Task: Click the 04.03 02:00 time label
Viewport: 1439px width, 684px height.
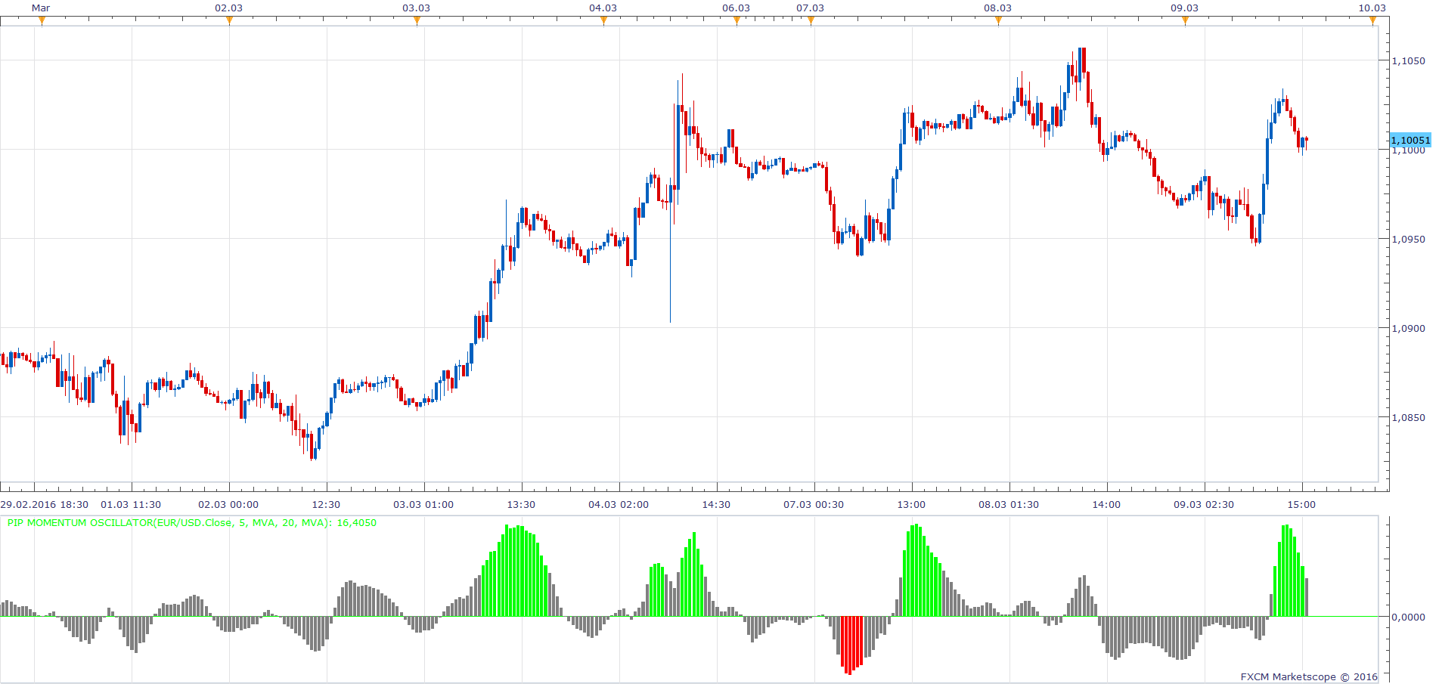Action: (619, 504)
